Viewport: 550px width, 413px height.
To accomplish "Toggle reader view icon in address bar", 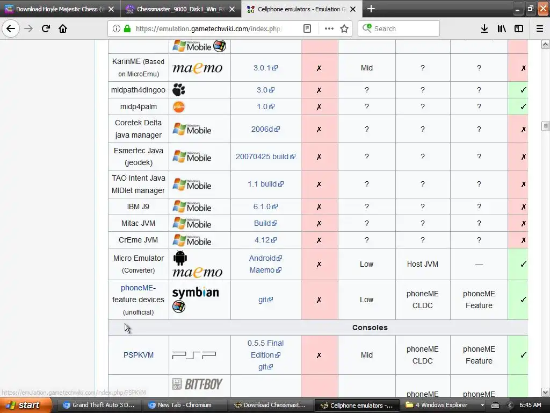I will click(x=307, y=29).
